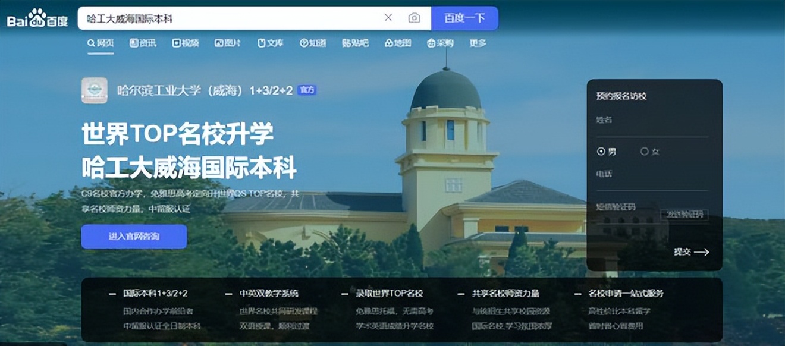Go to the 图片 tab

[228, 43]
